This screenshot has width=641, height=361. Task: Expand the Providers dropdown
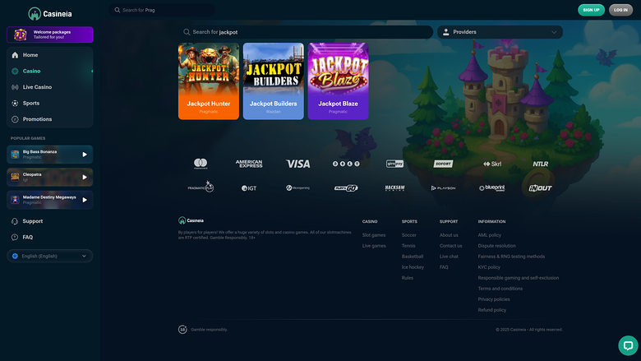pos(500,32)
